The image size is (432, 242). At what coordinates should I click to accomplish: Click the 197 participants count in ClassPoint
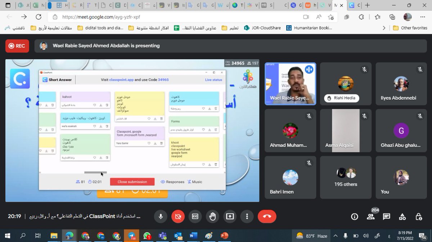253,63
